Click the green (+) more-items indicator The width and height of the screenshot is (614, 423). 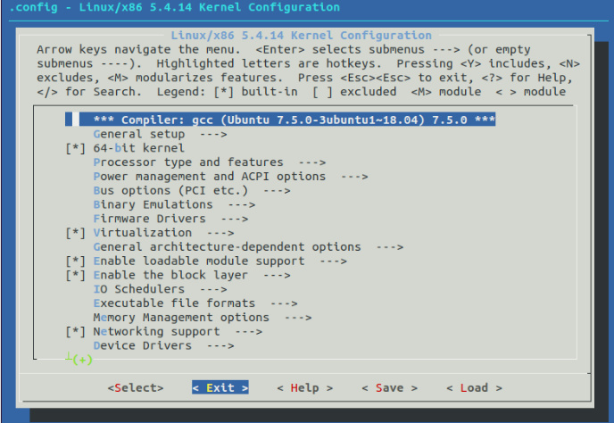point(82,360)
